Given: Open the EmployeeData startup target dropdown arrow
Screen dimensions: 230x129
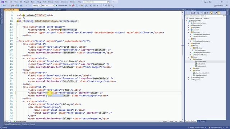Looking at the screenshot, I should tap(68, 5).
